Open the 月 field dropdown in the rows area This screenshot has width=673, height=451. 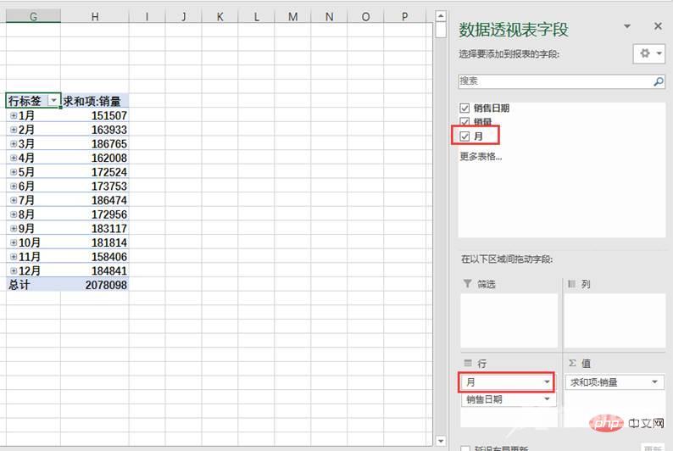(x=547, y=382)
